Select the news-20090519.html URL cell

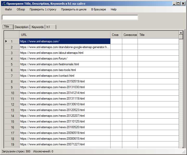tap(65, 133)
